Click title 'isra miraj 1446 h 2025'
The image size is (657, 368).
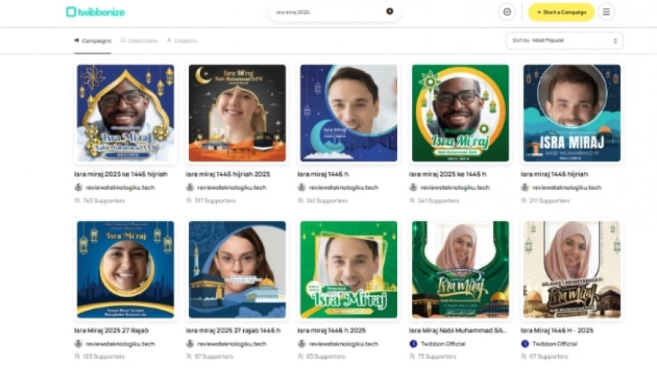(x=331, y=330)
